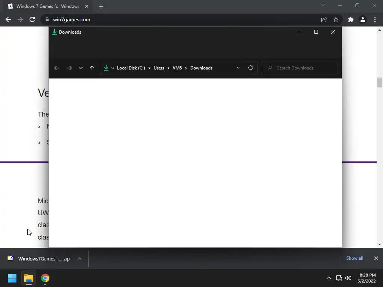The height and width of the screenshot is (287, 383).
Task: Click the Chrome page scrollbar thumb
Action: point(380,82)
